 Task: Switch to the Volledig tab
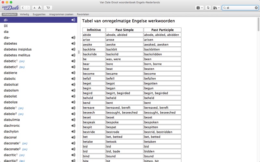(x=24, y=14)
